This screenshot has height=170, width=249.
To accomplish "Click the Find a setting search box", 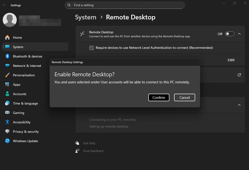I will coord(125,5).
